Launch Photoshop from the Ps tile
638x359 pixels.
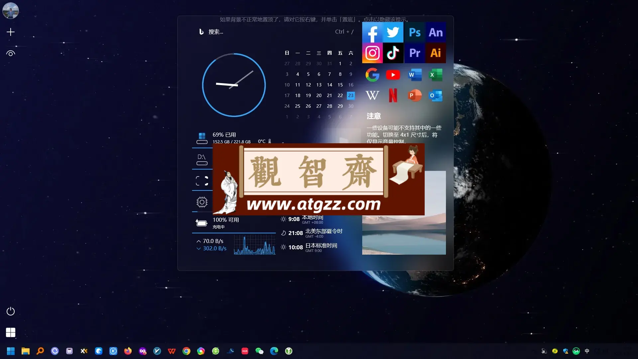pos(415,32)
